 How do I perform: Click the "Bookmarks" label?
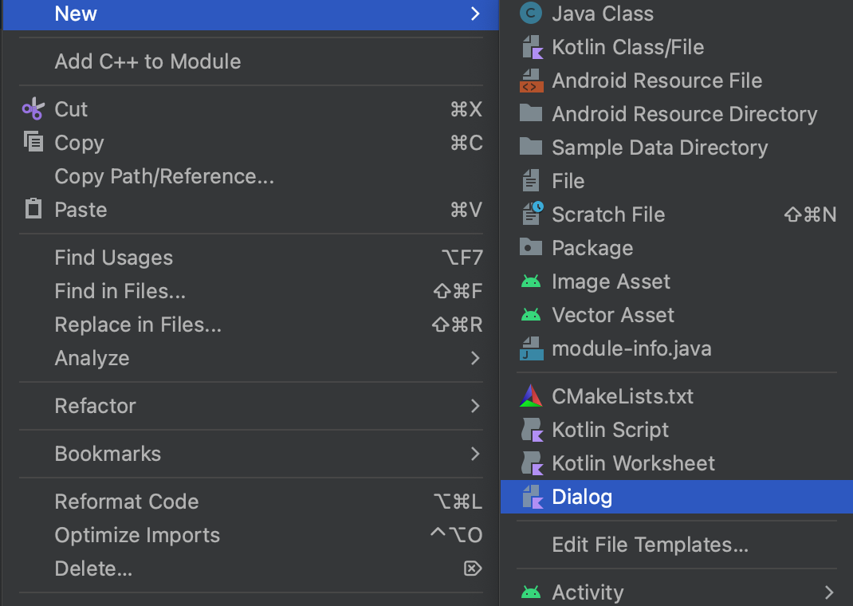(x=108, y=454)
